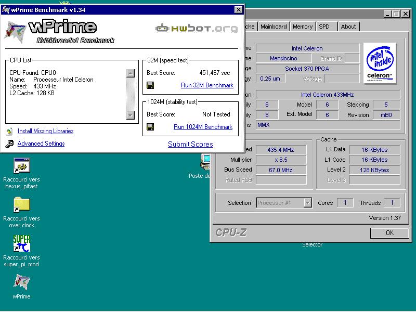Click the Install Missing Libraries icon

click(9, 131)
